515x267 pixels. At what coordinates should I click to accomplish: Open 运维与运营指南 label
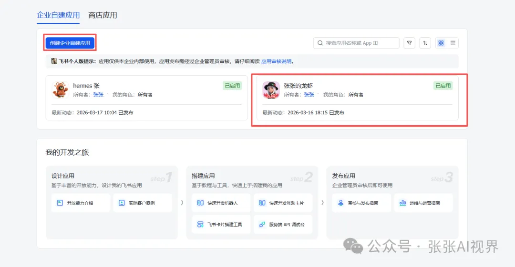coord(425,203)
